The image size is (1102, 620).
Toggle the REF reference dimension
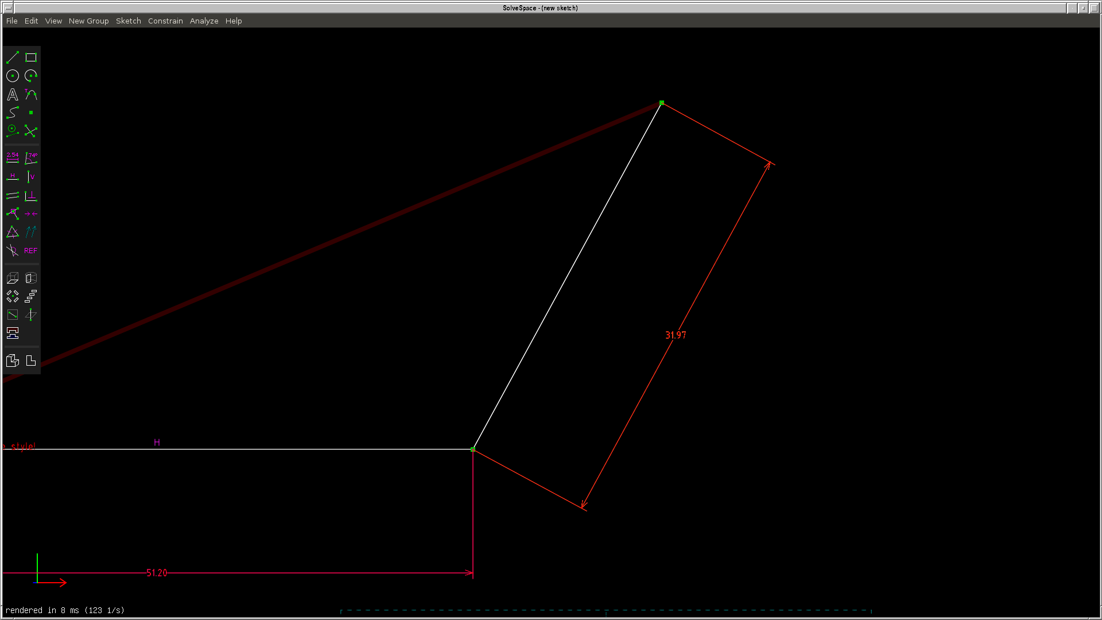click(31, 251)
